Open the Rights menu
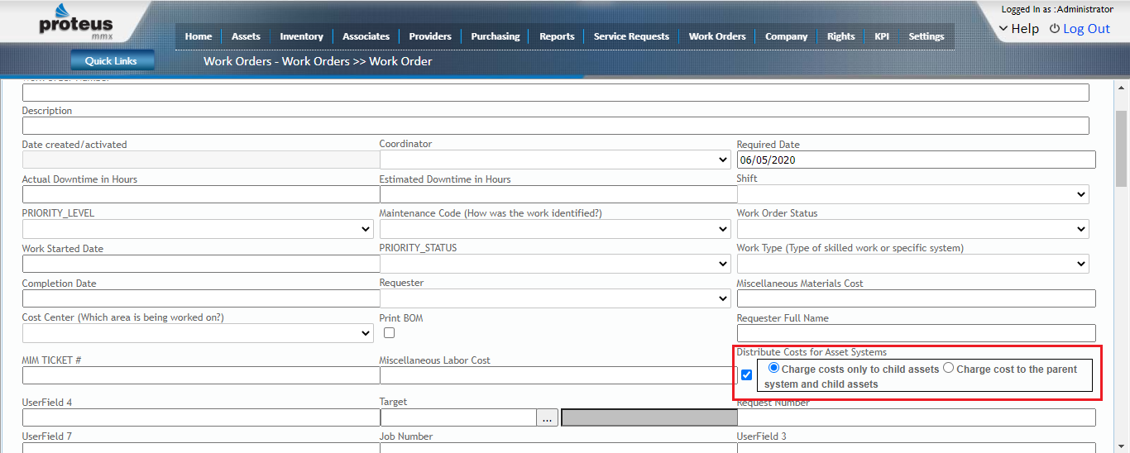Viewport: 1130px width, 453px height. 840,36
